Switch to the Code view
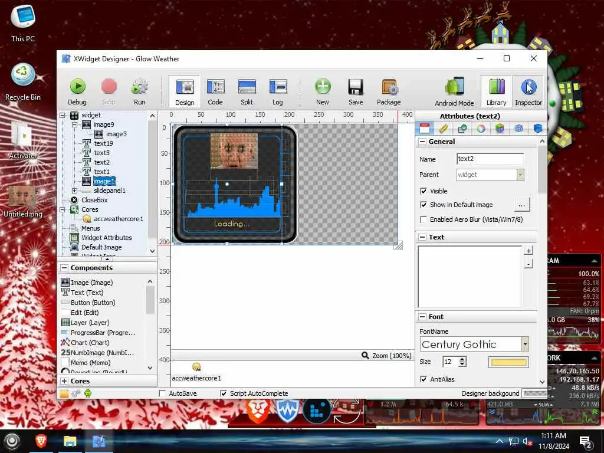This screenshot has width=604, height=453. pyautogui.click(x=215, y=91)
